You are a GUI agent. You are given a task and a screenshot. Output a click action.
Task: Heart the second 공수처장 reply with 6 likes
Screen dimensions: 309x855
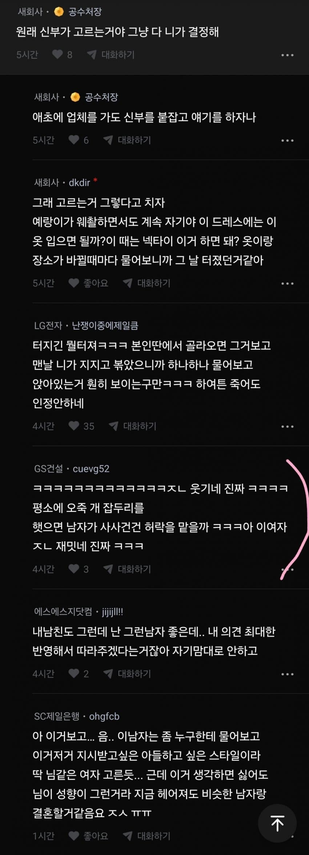(x=74, y=140)
